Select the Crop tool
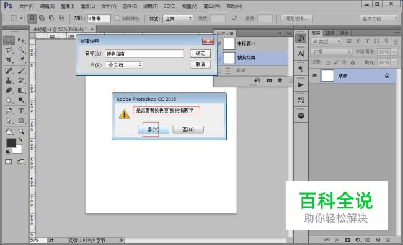The width and height of the screenshot is (403, 245). 9,60
